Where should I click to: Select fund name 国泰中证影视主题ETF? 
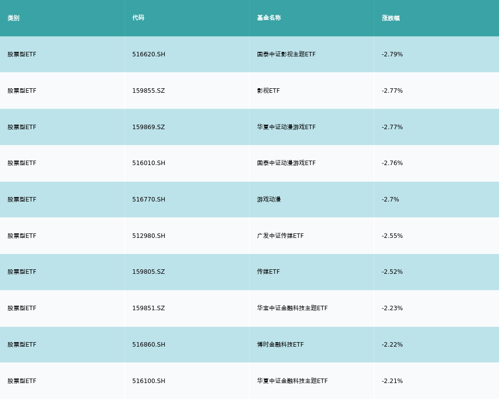[286, 54]
